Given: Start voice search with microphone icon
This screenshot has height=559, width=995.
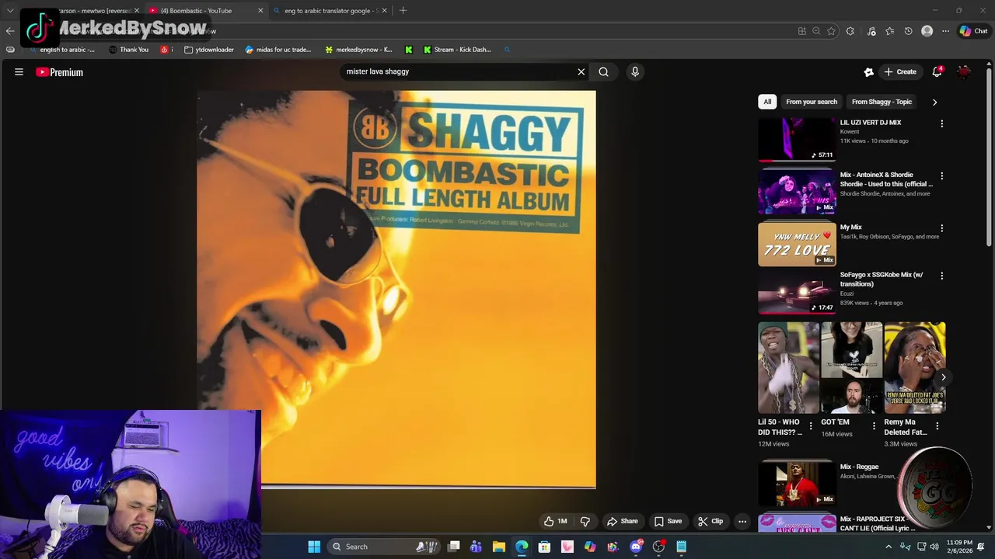Looking at the screenshot, I should (635, 71).
